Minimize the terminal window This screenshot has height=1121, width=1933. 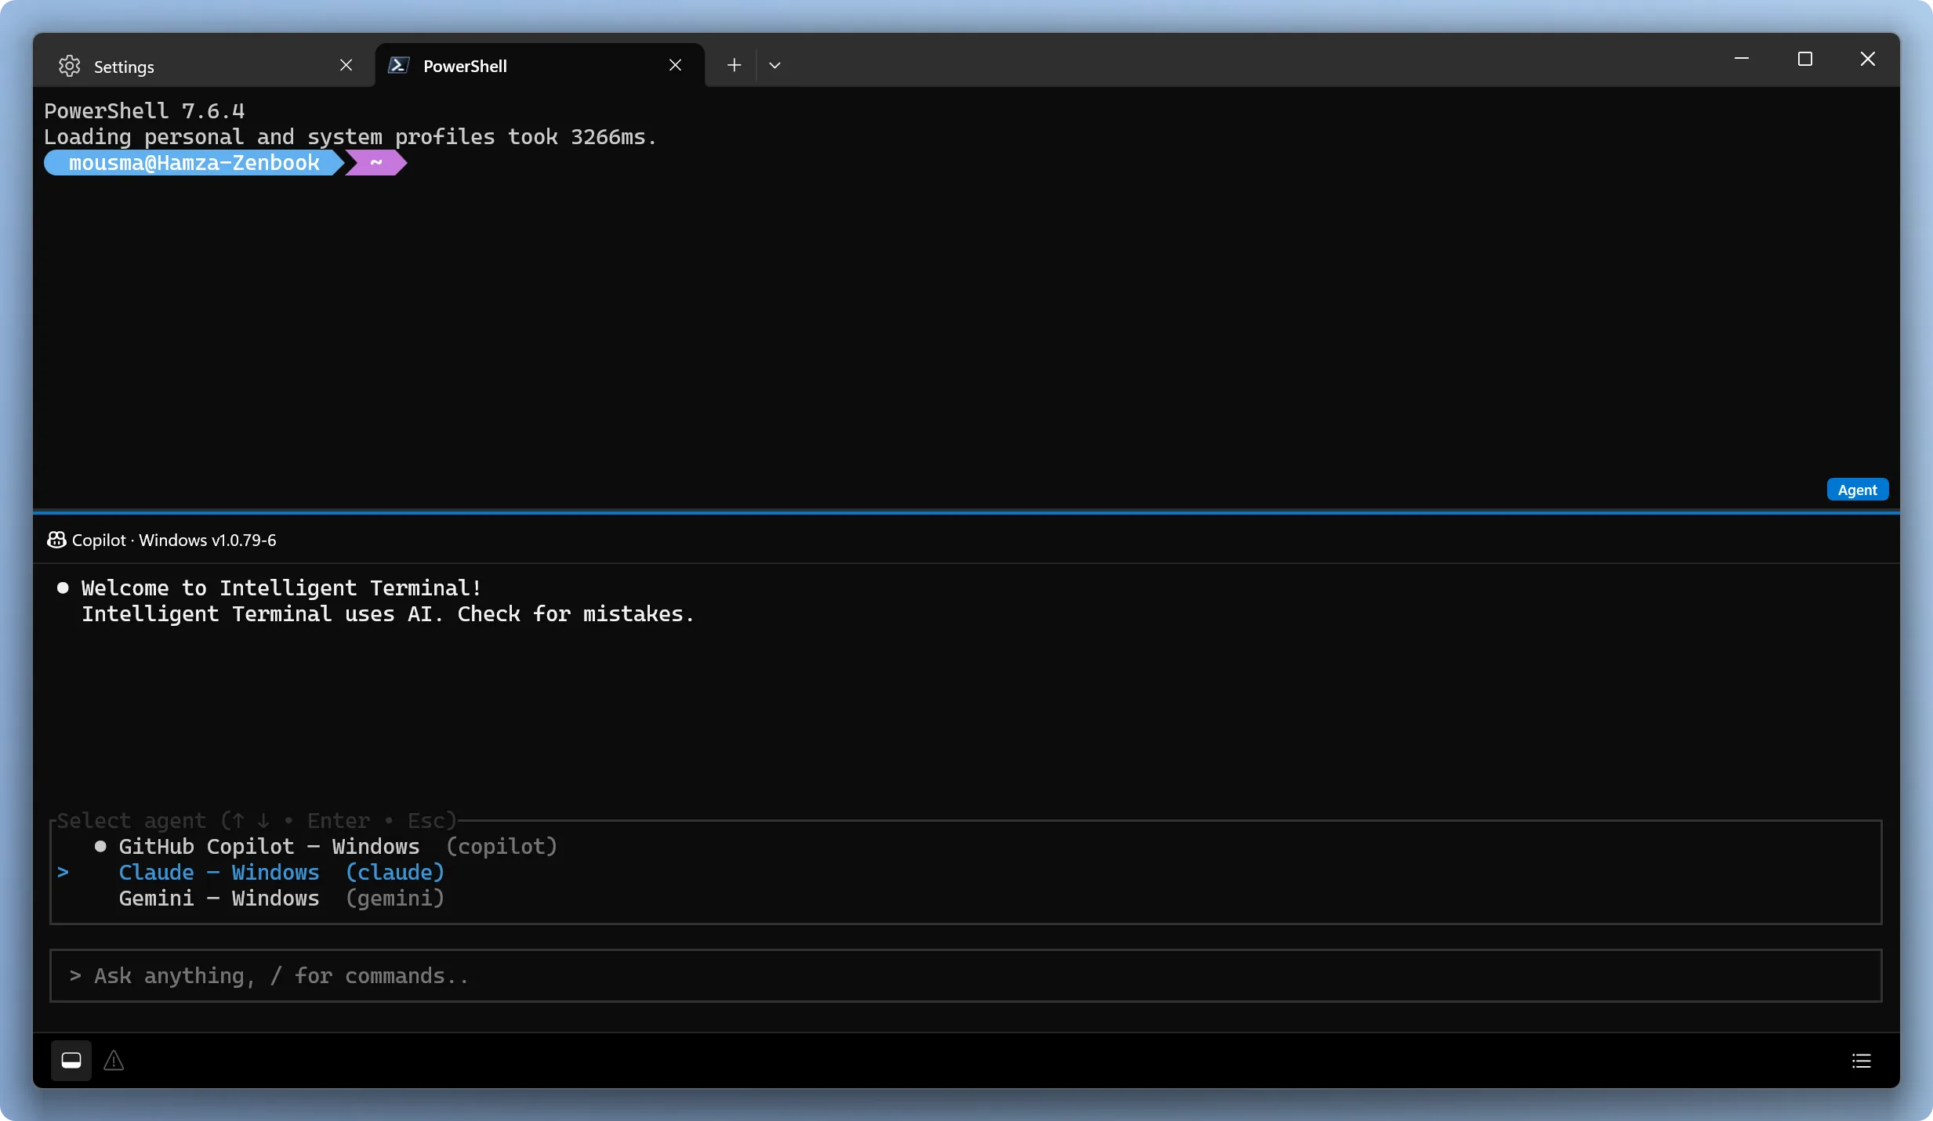pos(1742,59)
